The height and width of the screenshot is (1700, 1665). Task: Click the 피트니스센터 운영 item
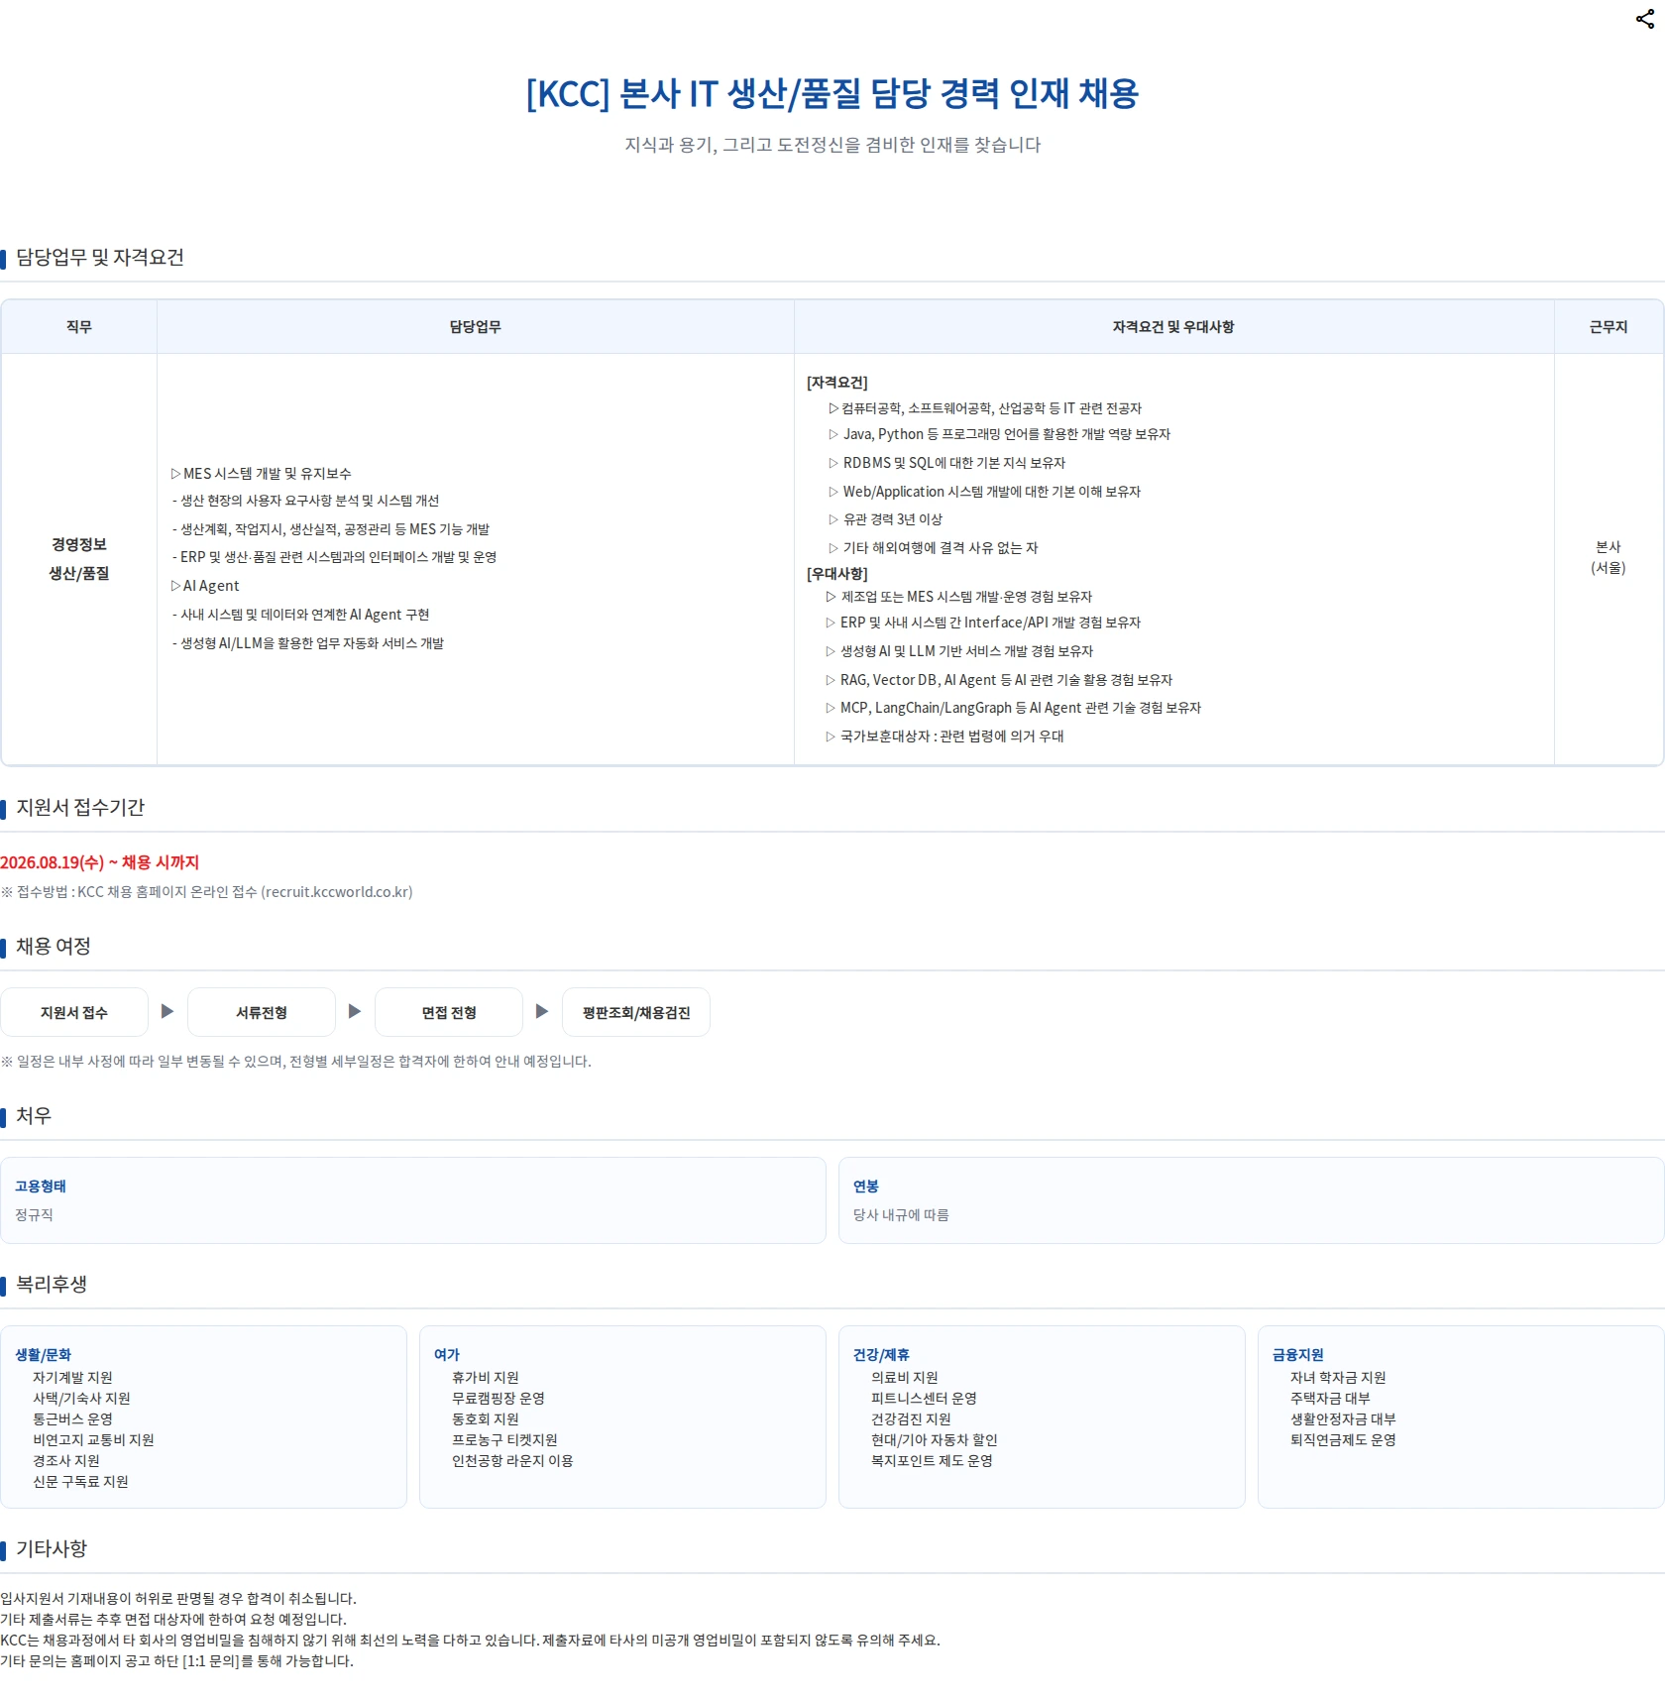click(924, 1399)
